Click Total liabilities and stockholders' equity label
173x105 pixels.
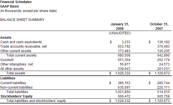[x=36, y=101]
